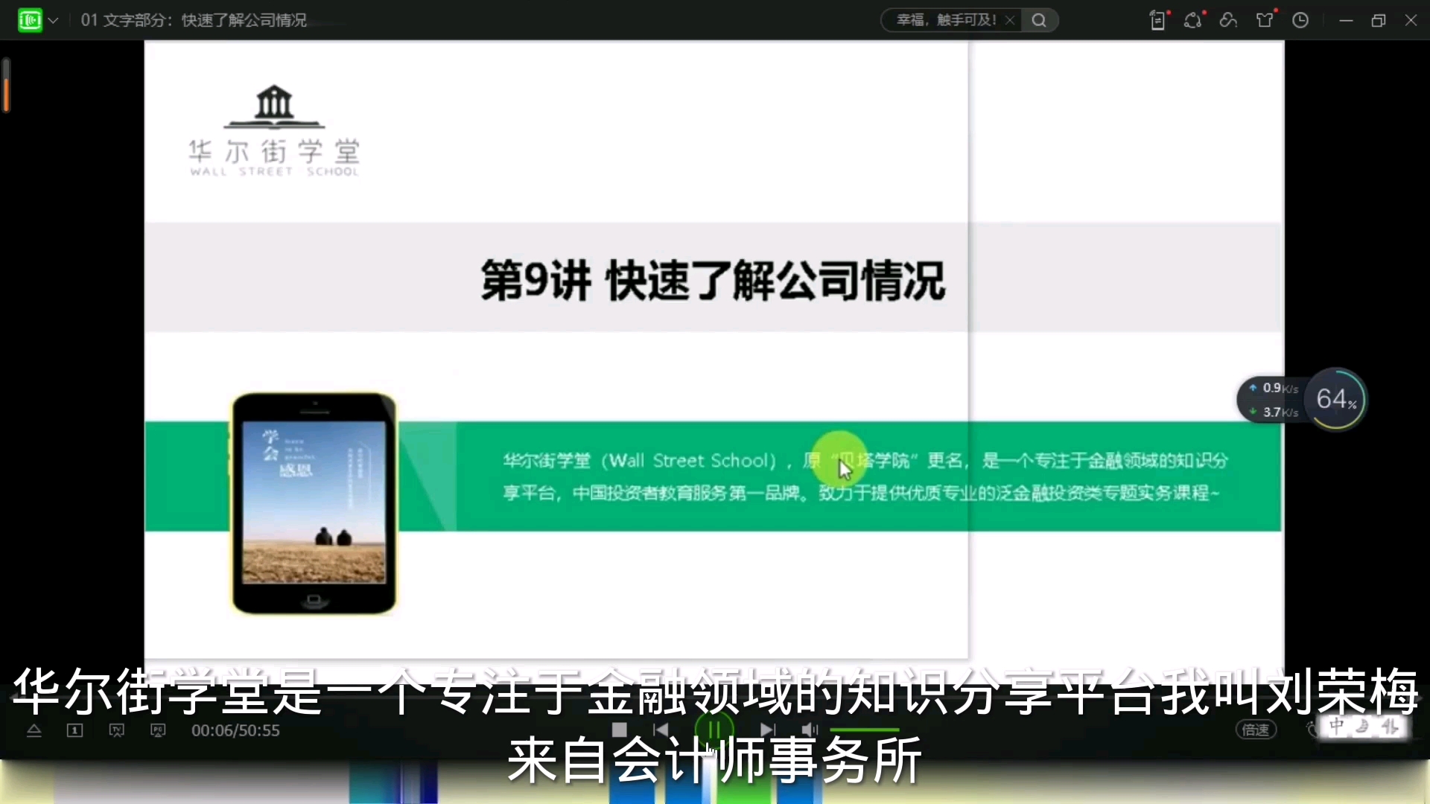1430x804 pixels.
Task: Click the title 01 文字部分：快速了解公司情况
Action: pos(194,20)
